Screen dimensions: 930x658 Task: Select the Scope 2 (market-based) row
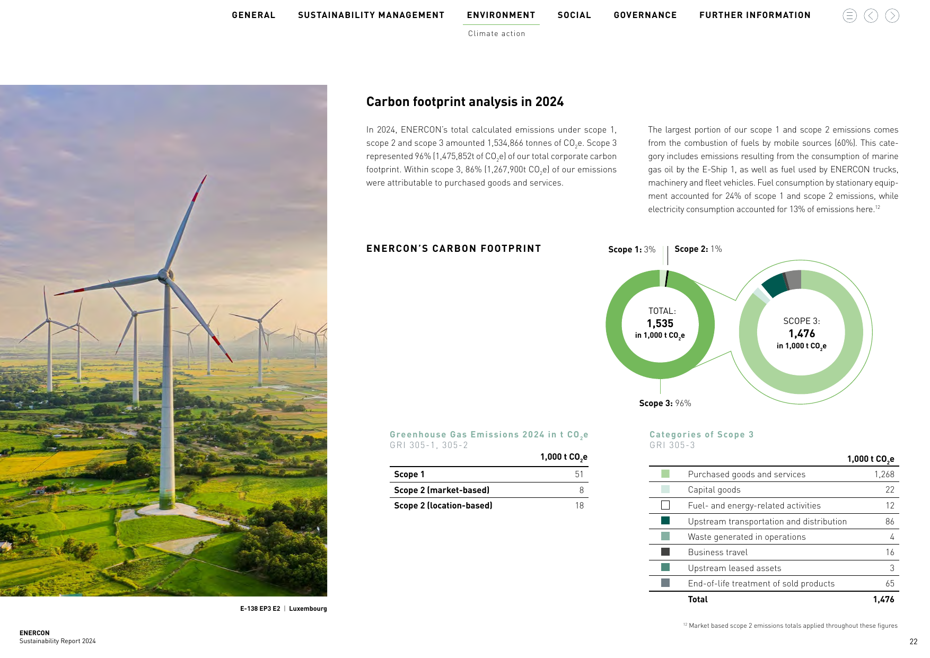click(x=489, y=490)
